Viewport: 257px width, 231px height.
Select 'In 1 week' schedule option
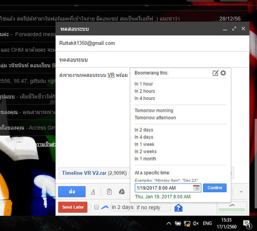click(x=145, y=144)
